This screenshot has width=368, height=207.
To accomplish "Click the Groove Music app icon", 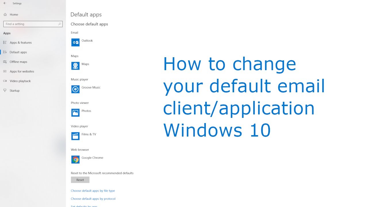I will point(75,89).
